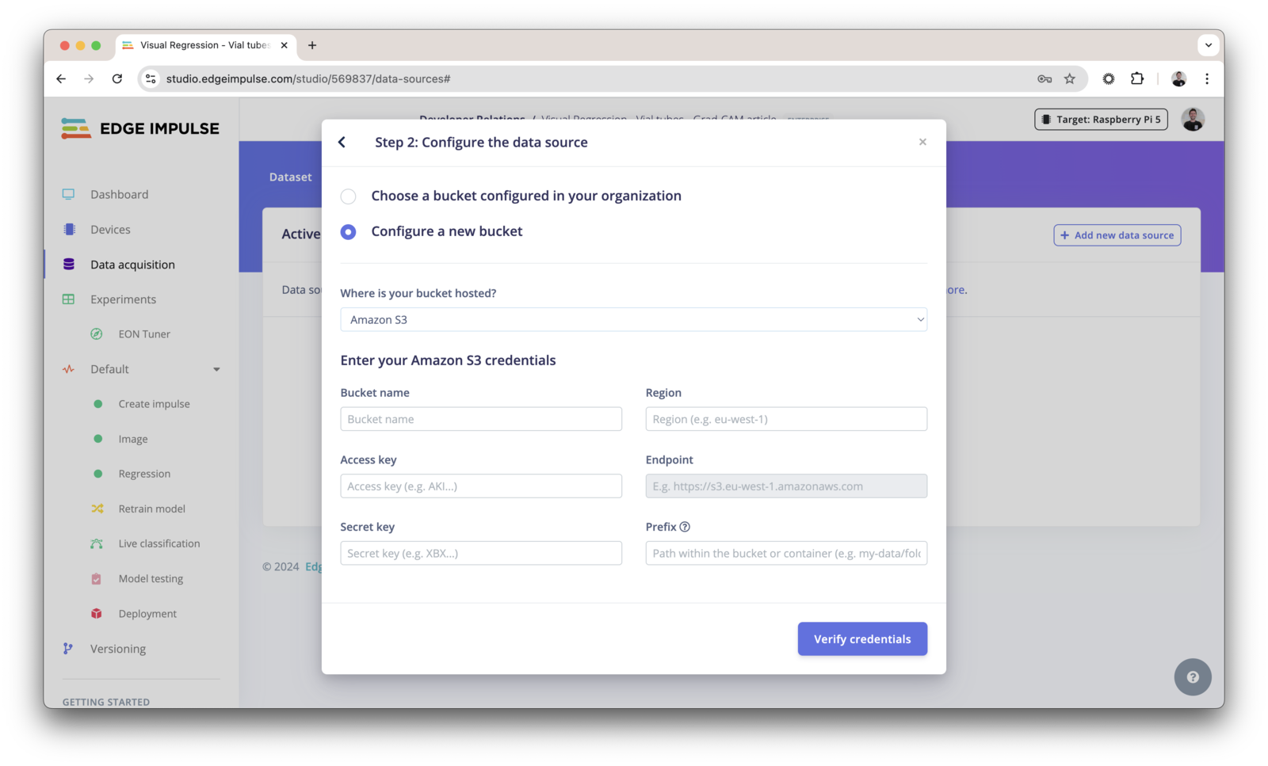This screenshot has height=766, width=1268.
Task: Switch to the Dataset tab
Action: pyautogui.click(x=290, y=177)
